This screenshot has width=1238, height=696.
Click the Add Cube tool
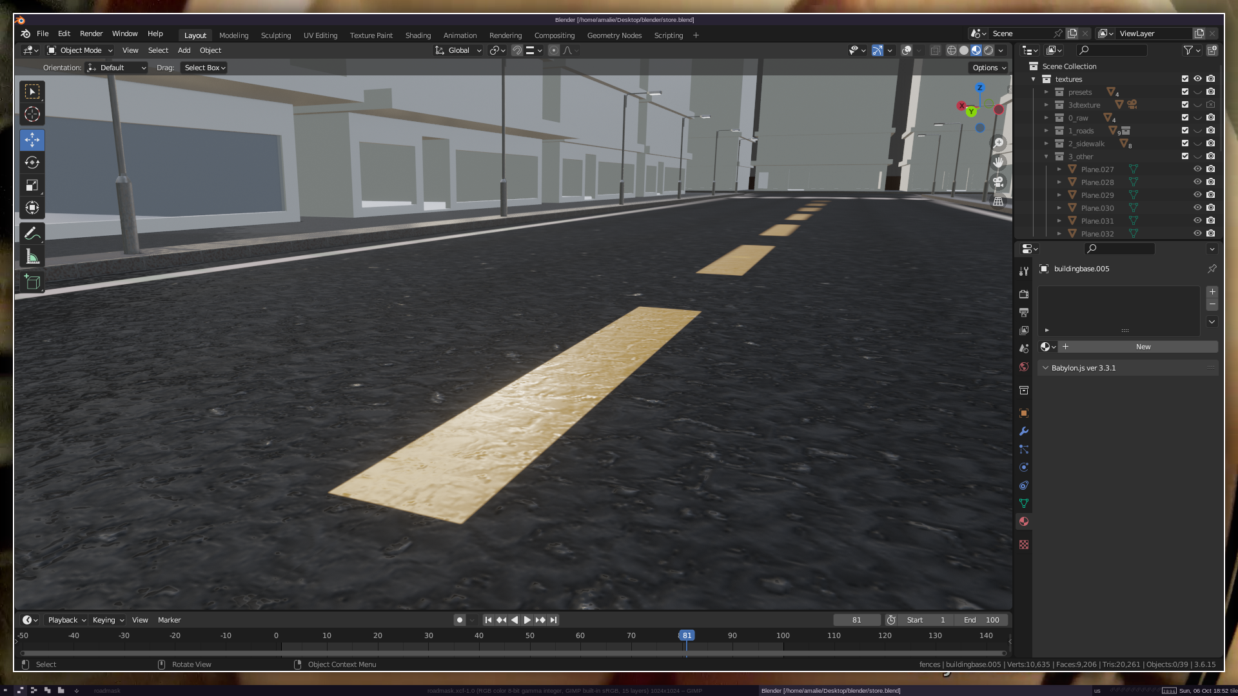click(32, 282)
